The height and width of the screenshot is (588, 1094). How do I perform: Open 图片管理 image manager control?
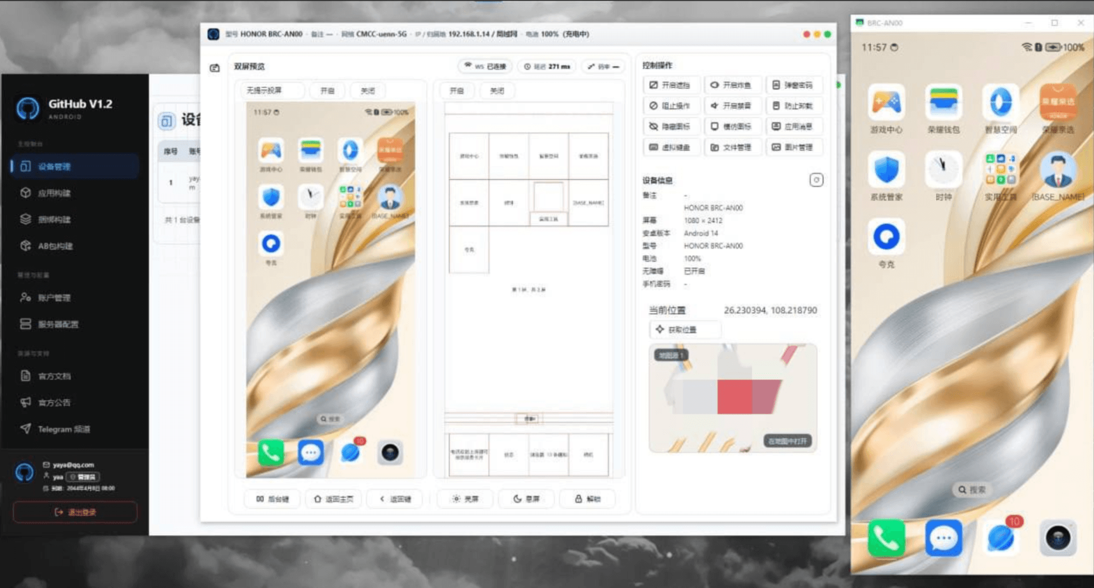(x=793, y=147)
